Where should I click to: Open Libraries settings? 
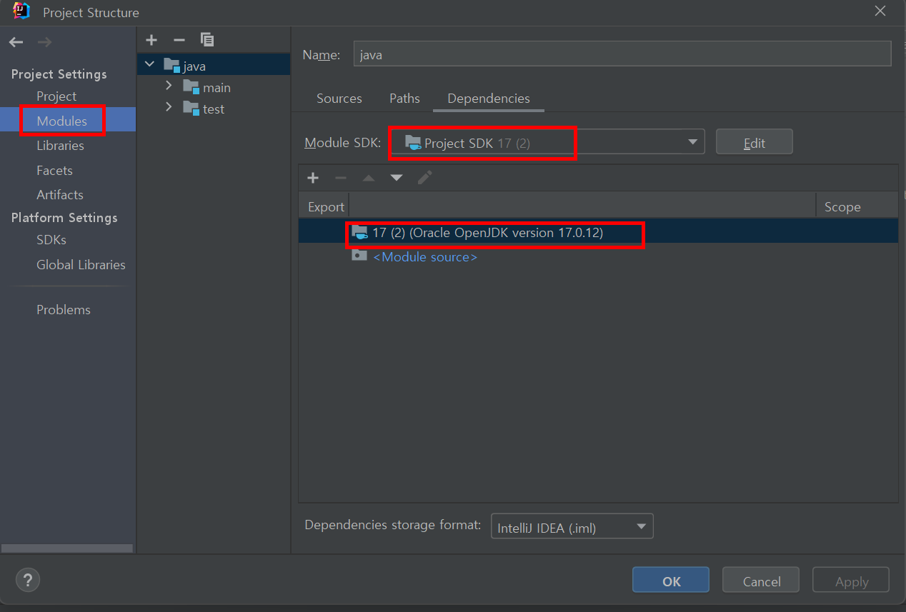click(60, 146)
